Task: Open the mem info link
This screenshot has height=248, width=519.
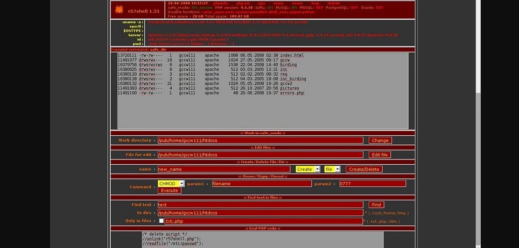Action: click(278, 3)
